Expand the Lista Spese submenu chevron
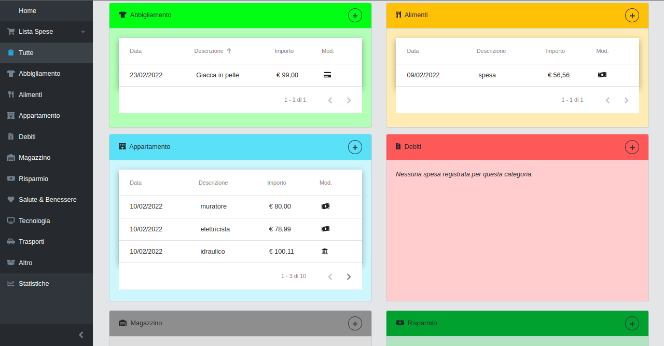 coord(83,32)
